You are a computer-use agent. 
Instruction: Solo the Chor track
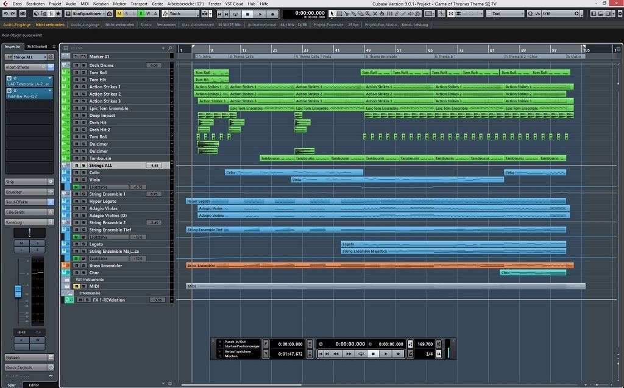pos(83,273)
